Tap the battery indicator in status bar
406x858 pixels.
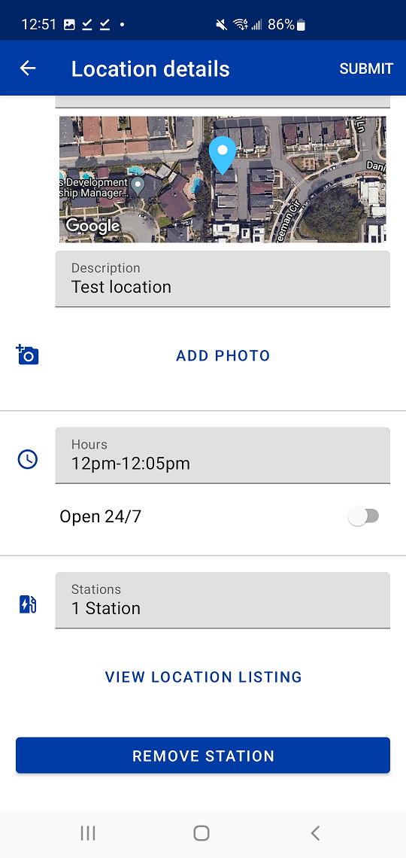(x=301, y=25)
